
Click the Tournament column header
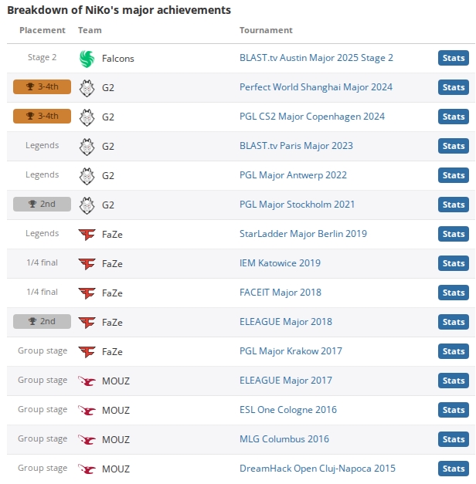point(266,30)
